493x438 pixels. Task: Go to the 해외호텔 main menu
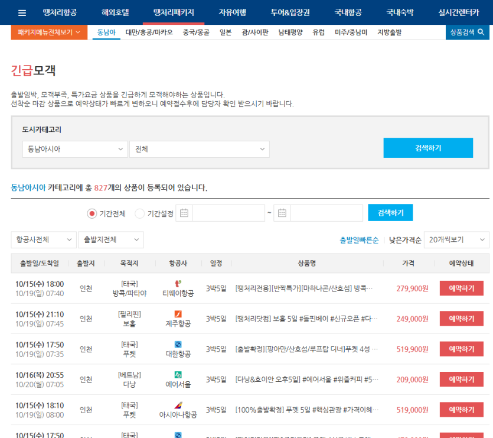[115, 12]
